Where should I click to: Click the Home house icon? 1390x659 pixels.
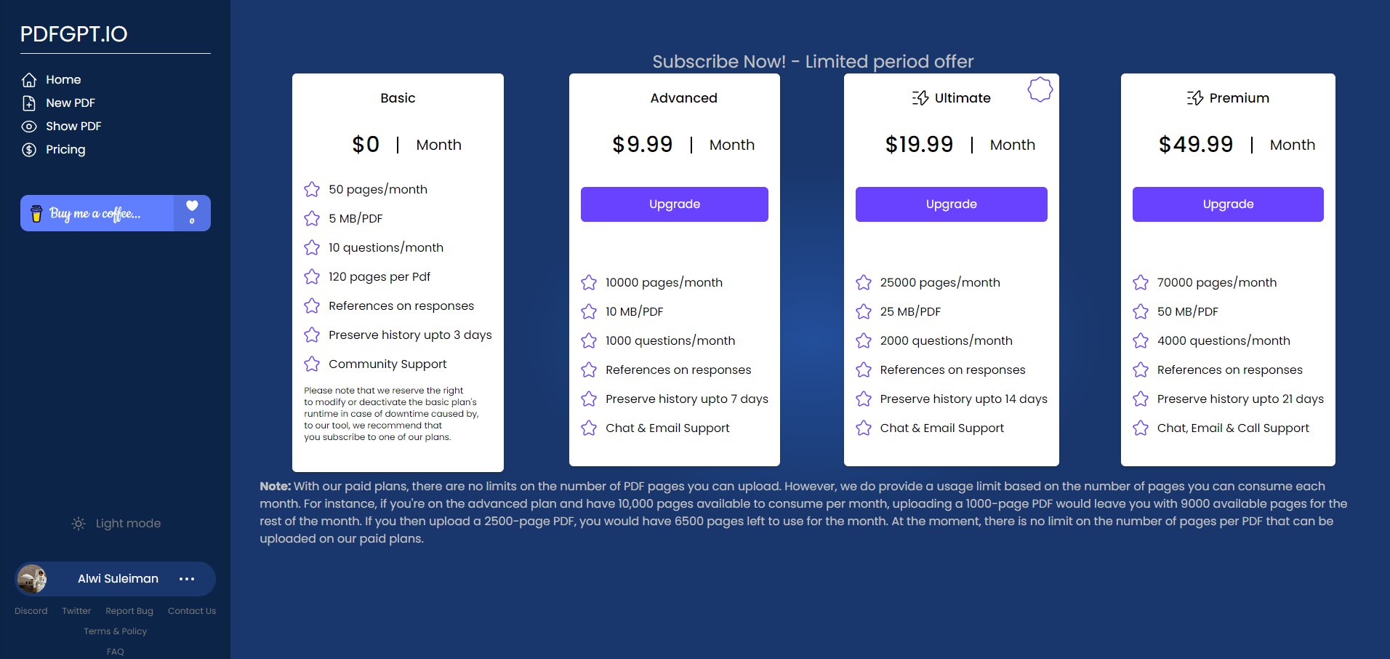click(29, 80)
